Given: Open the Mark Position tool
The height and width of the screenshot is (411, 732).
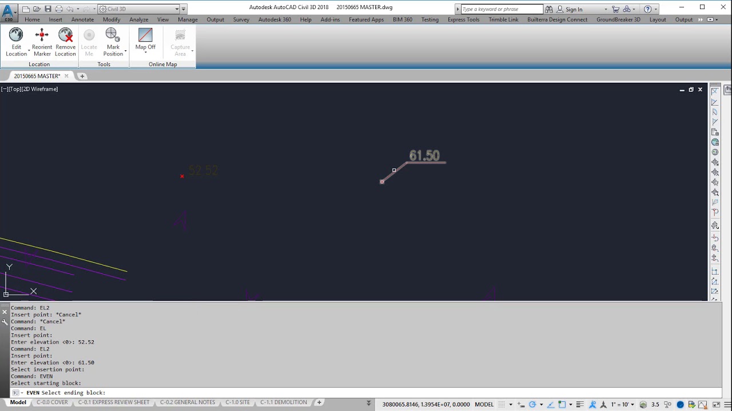Looking at the screenshot, I should pyautogui.click(x=113, y=42).
